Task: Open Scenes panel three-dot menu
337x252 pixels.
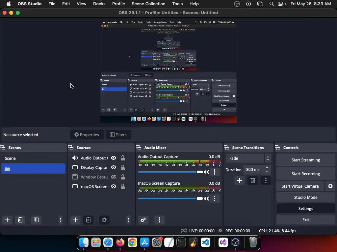Action: tap(61, 220)
